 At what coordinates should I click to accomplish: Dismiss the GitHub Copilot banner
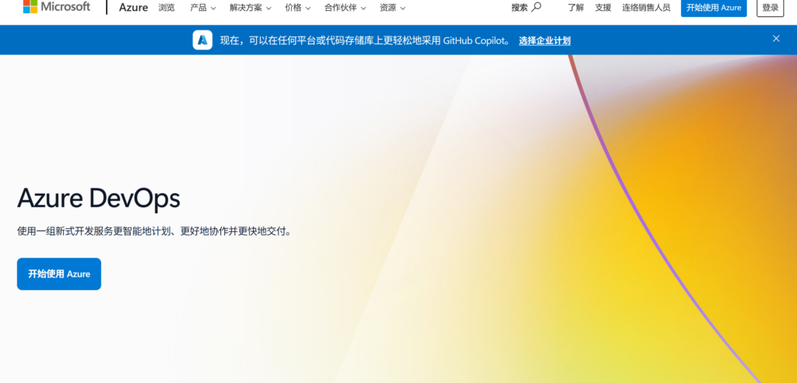point(776,39)
